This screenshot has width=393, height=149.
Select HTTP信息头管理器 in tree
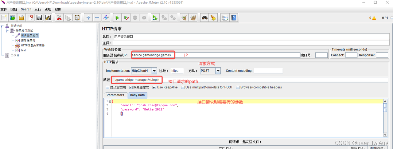pyautogui.click(x=33, y=45)
